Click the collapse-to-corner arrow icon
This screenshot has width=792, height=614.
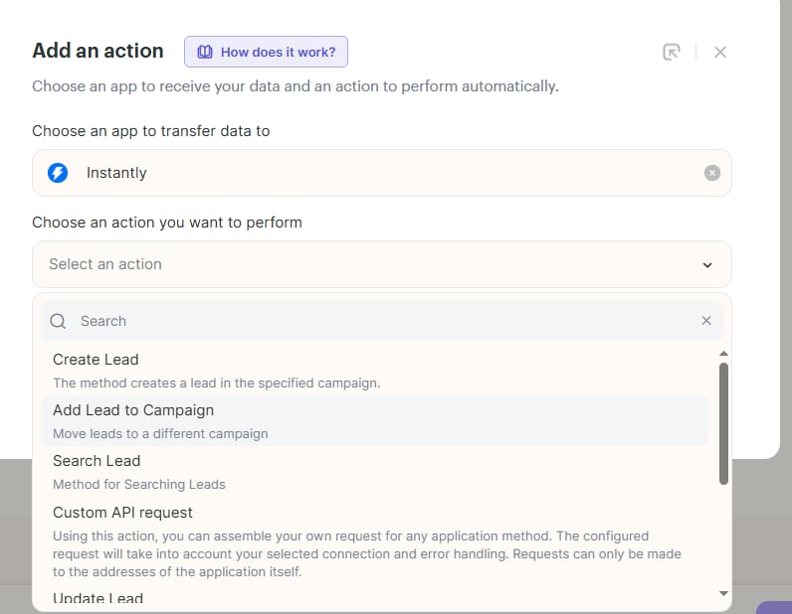click(x=672, y=52)
